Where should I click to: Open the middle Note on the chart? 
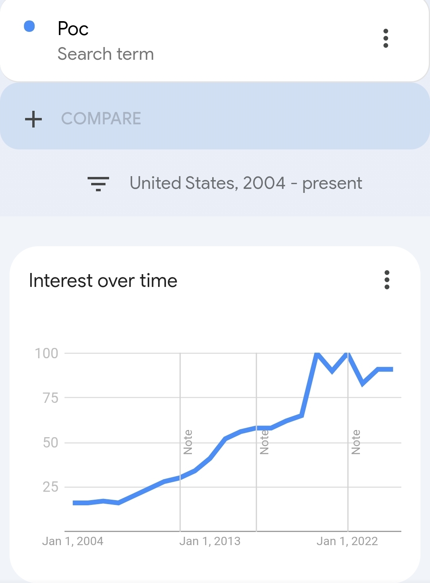point(264,442)
